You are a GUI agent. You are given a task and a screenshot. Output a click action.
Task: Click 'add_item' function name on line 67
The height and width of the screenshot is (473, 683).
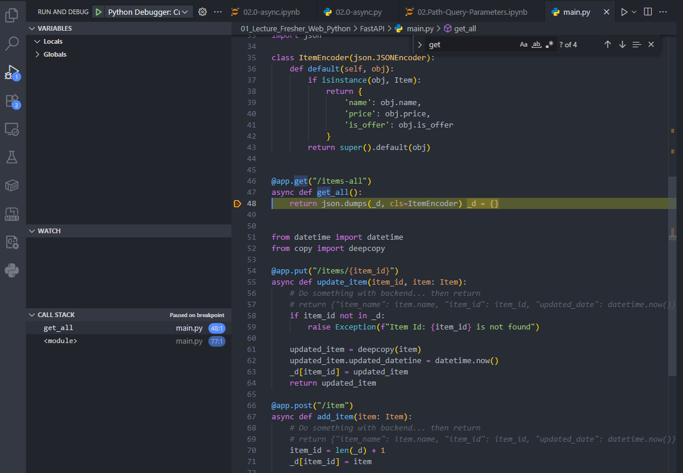(x=335, y=417)
